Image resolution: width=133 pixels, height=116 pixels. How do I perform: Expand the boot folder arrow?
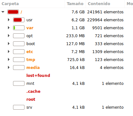pyautogui.click(x=9, y=44)
